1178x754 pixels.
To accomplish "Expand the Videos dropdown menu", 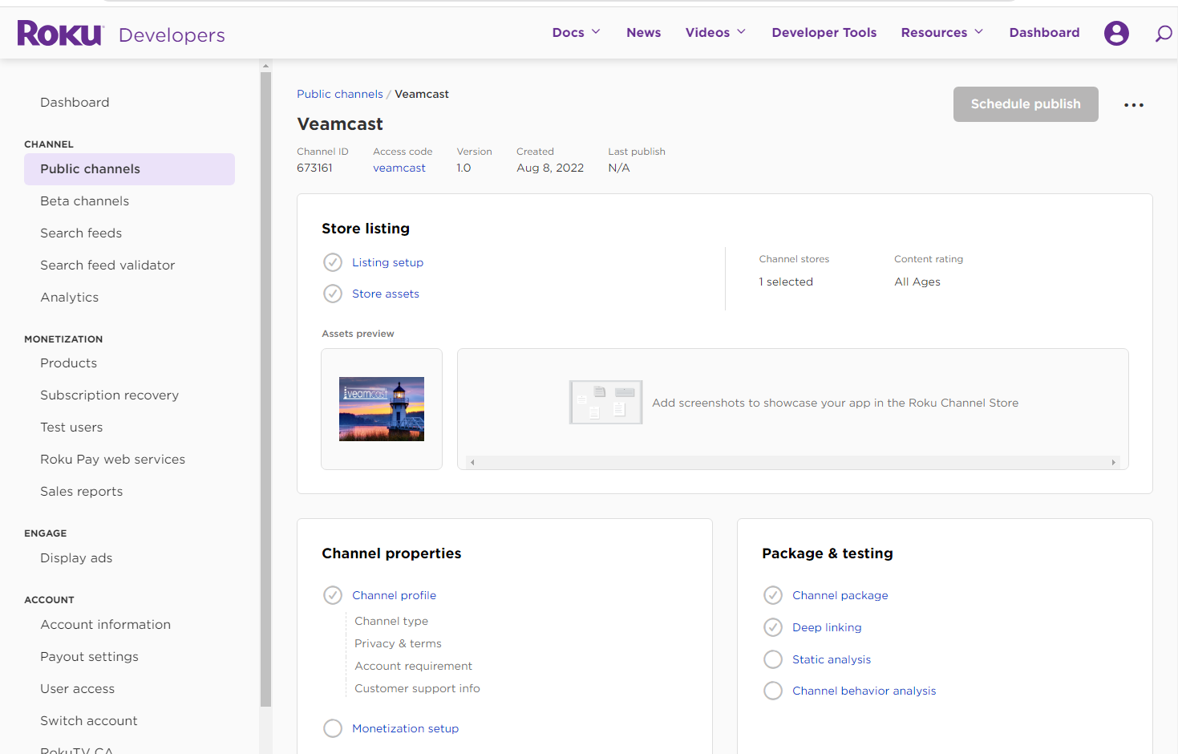I will [x=715, y=33].
